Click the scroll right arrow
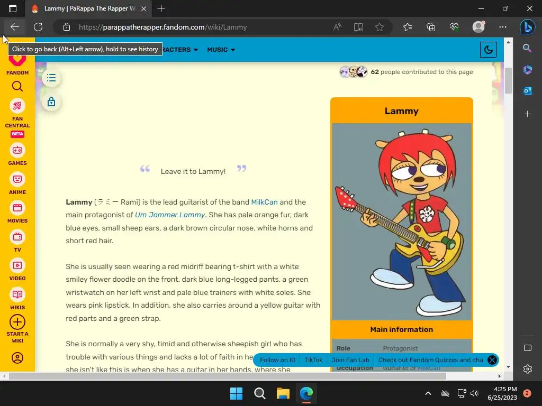This screenshot has height=406, width=542. (x=500, y=376)
